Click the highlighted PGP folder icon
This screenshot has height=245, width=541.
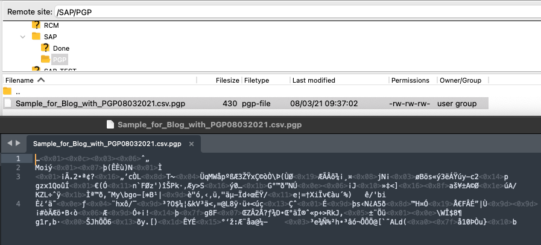[45, 59]
